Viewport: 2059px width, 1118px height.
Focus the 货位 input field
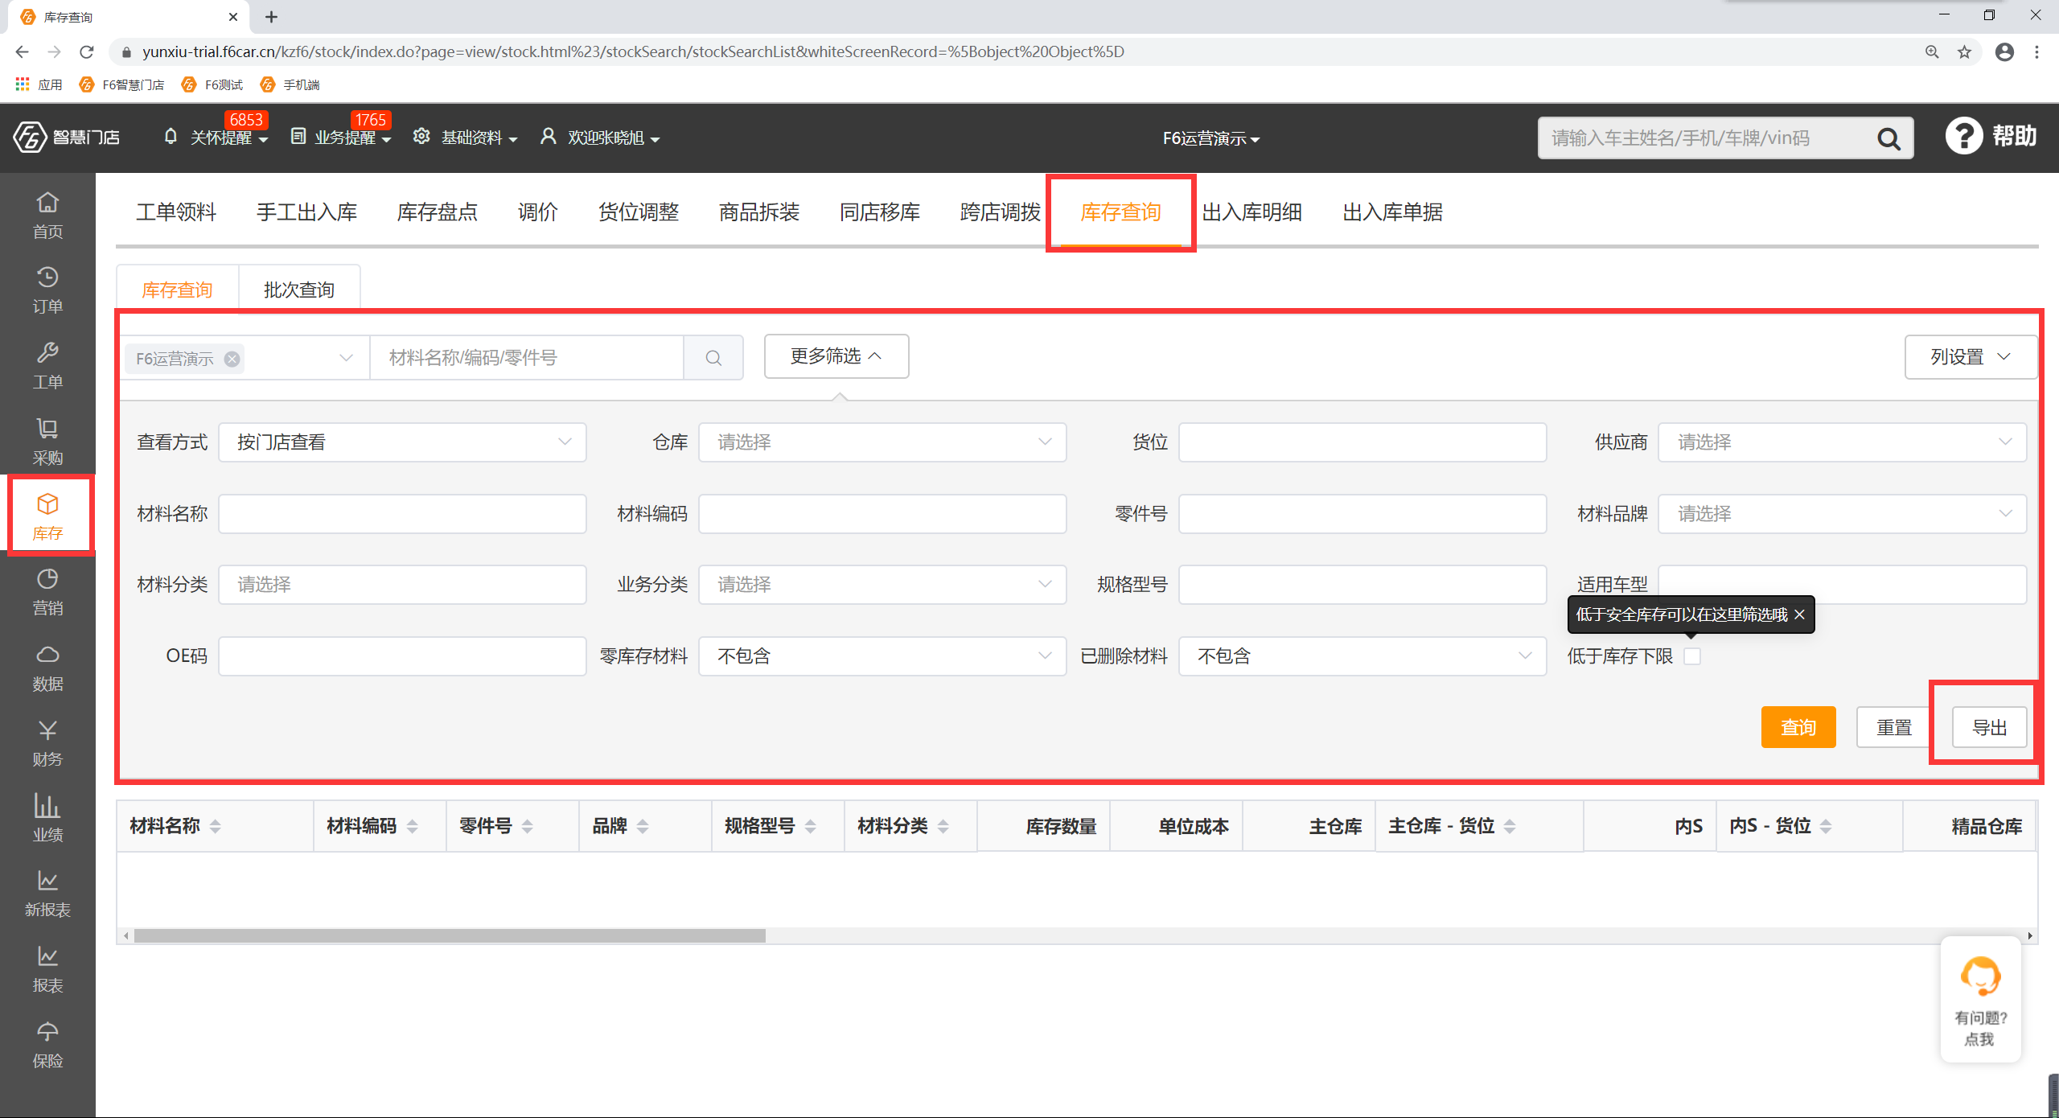1362,442
